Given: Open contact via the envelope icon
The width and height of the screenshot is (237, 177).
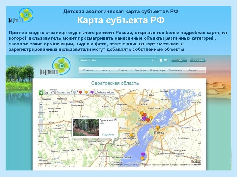Looking at the screenshot, I should pos(166,60).
